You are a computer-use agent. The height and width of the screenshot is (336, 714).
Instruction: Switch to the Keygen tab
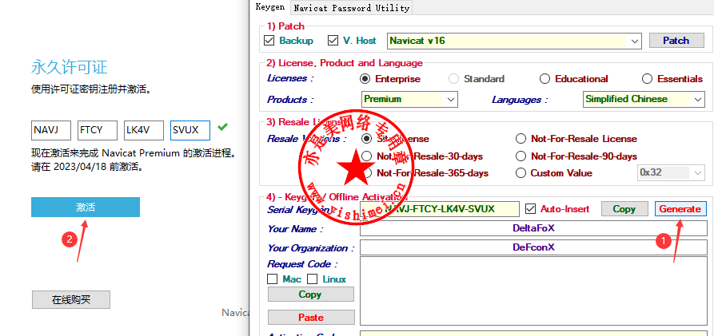270,7
